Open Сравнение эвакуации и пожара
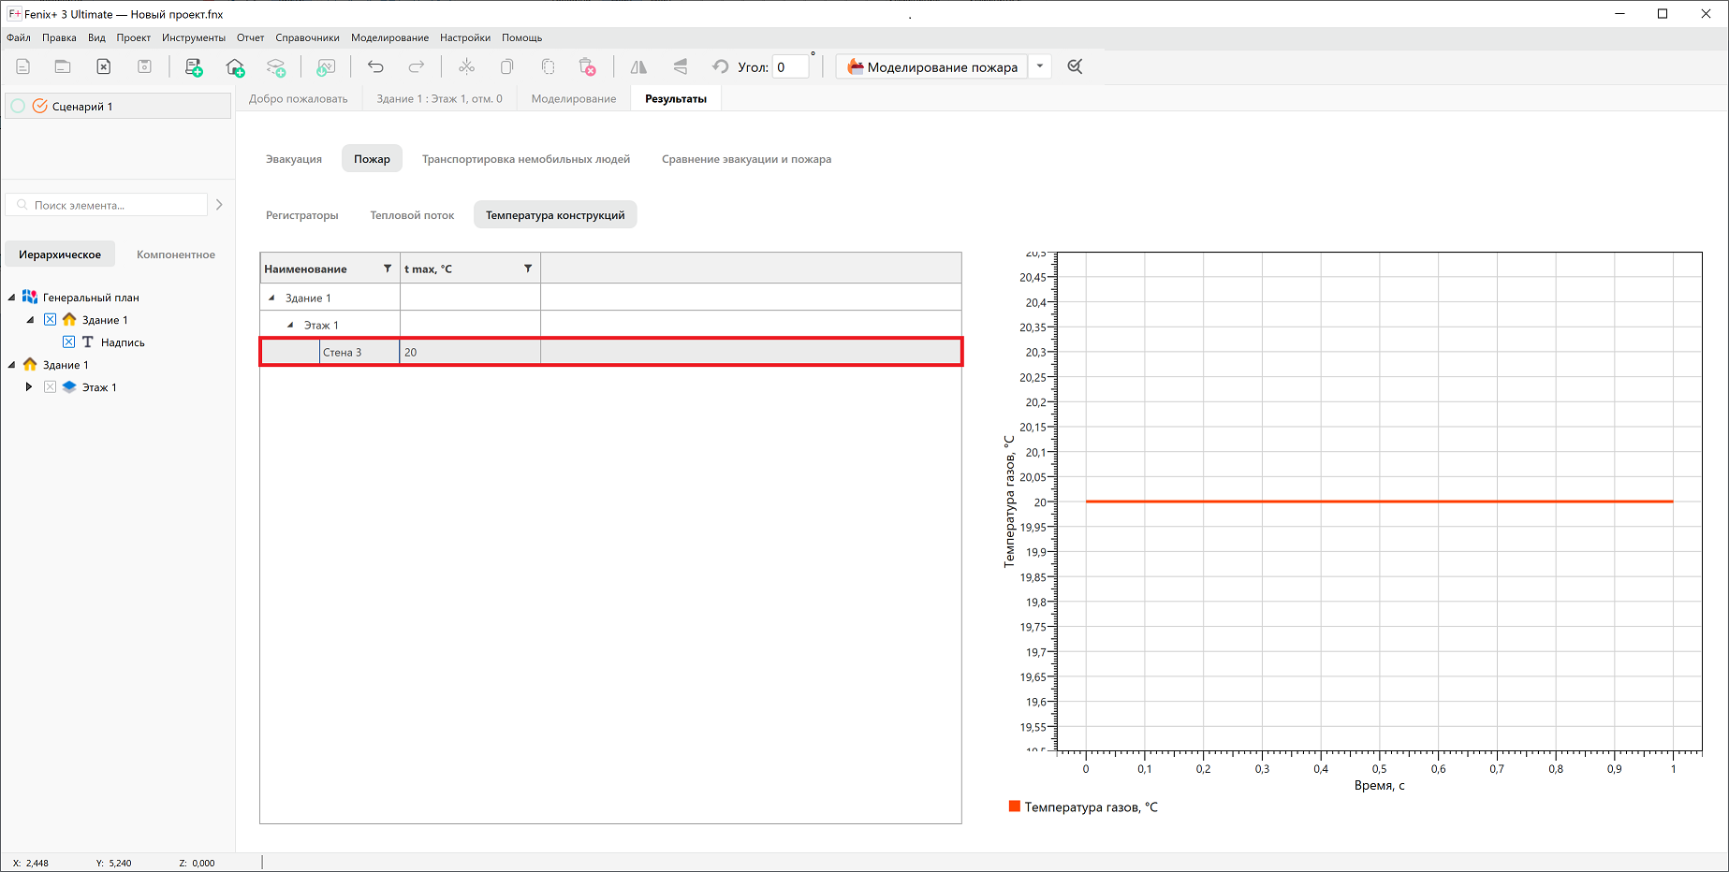1729x872 pixels. [x=747, y=159]
